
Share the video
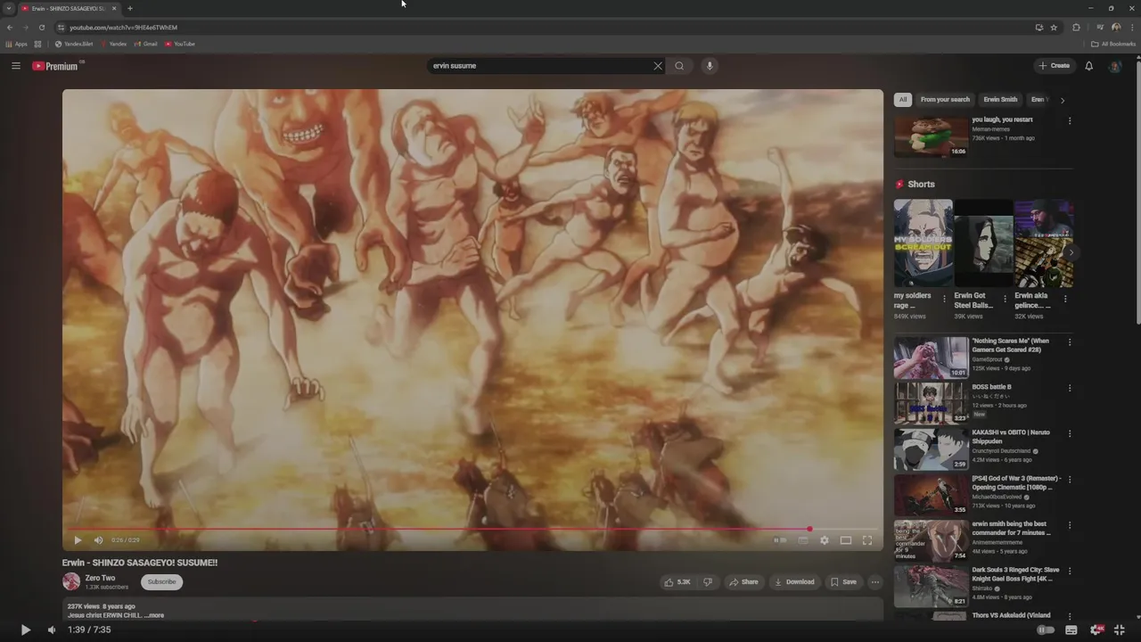pos(743,582)
